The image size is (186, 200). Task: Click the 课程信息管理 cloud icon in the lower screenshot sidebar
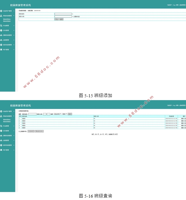(x=1, y=136)
